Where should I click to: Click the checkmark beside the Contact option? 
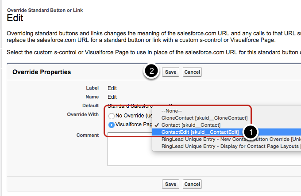(158, 125)
